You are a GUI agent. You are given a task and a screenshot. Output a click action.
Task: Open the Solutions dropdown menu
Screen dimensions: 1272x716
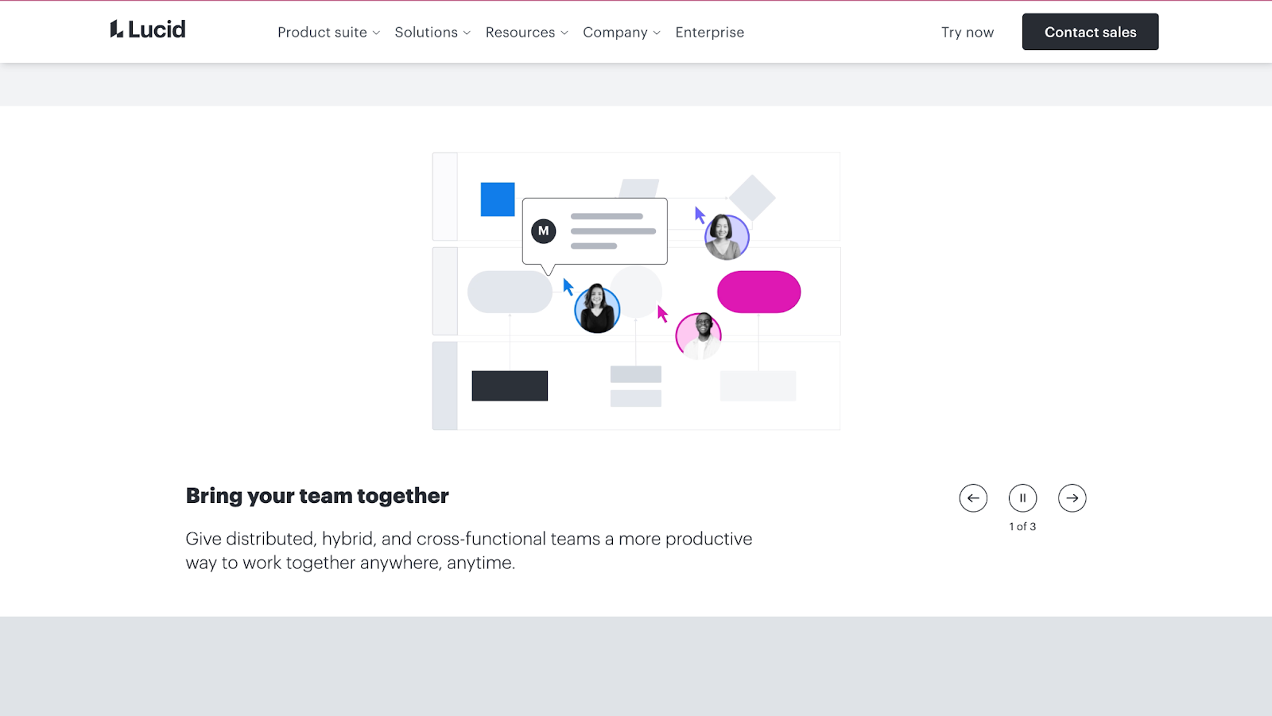(x=432, y=33)
